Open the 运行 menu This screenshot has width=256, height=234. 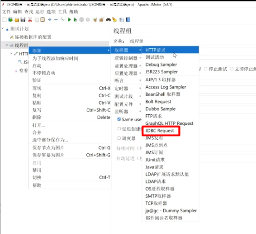point(40,12)
